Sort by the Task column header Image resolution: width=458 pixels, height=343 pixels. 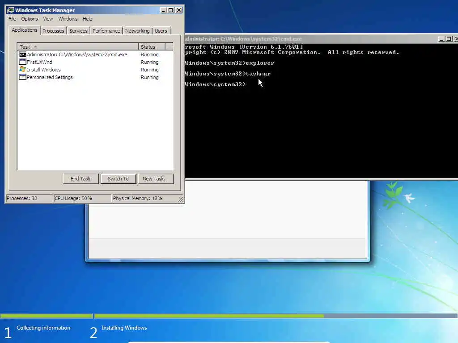pyautogui.click(x=78, y=46)
